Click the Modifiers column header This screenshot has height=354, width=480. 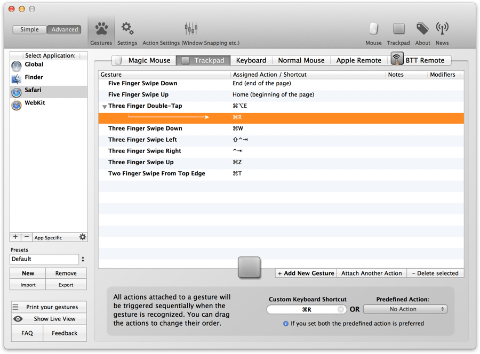[443, 75]
